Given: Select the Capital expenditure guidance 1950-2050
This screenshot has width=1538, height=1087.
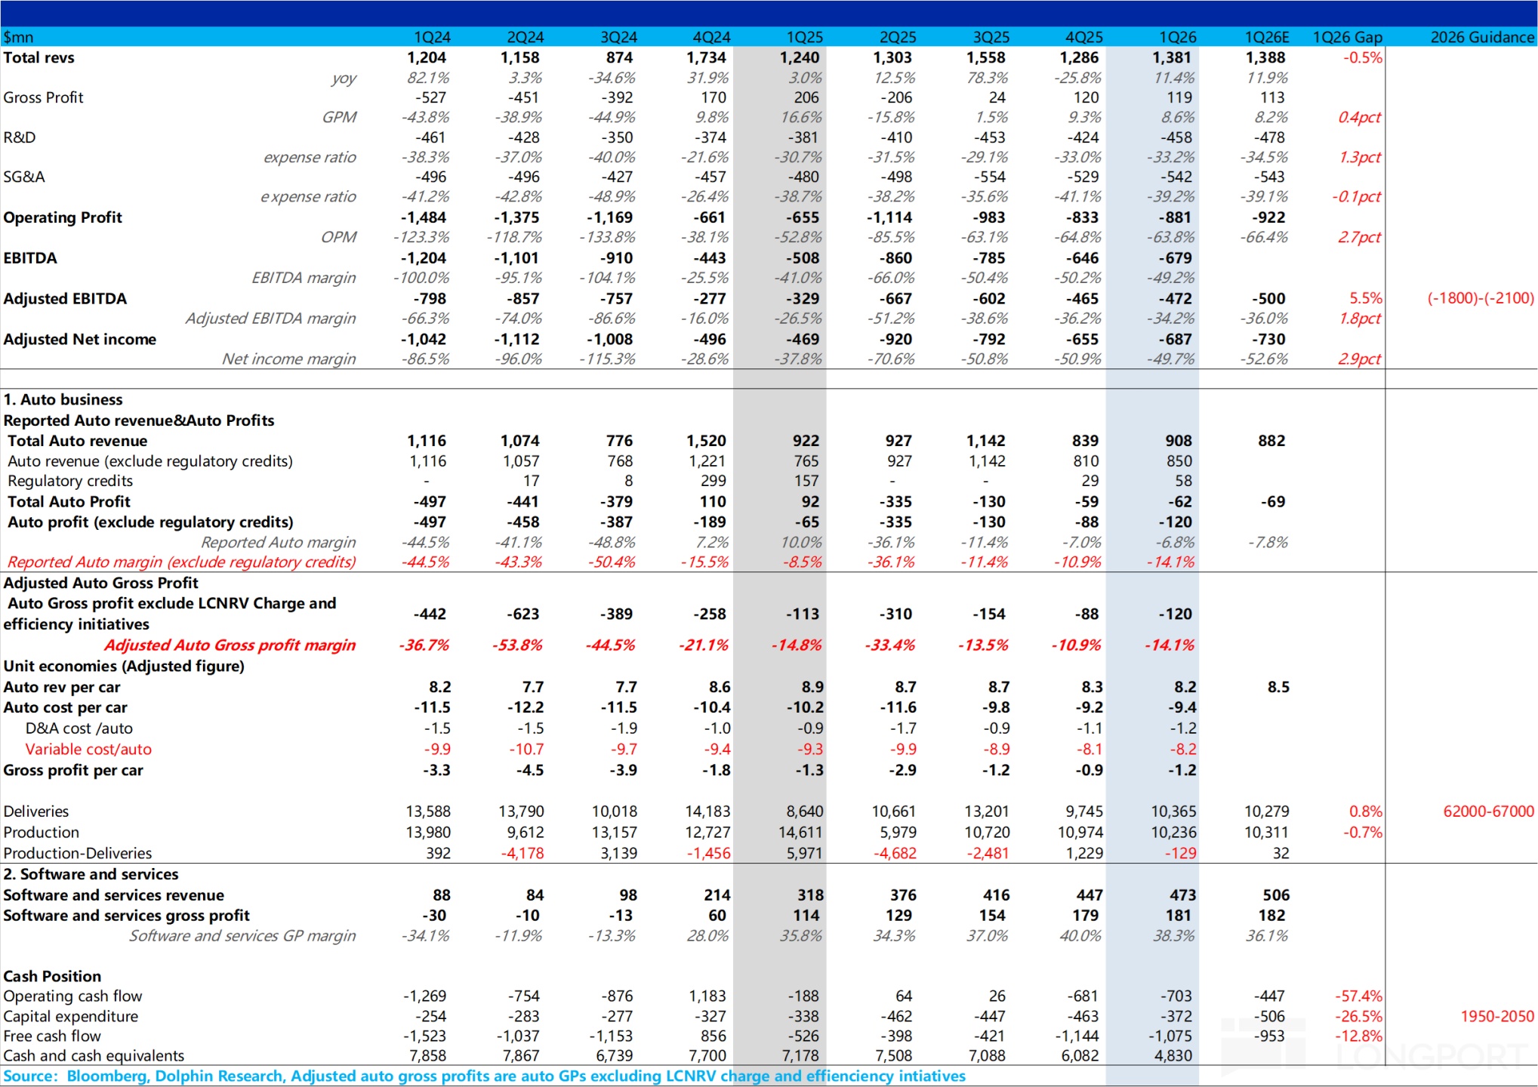Looking at the screenshot, I should pos(1497,1017).
